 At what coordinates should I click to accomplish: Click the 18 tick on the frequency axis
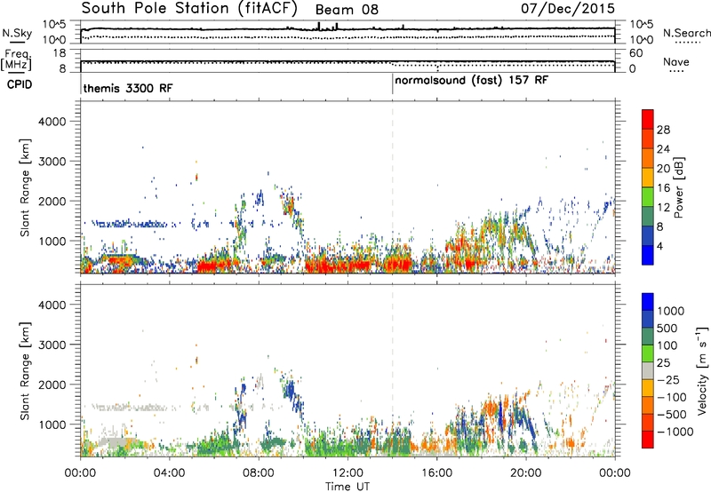(x=60, y=53)
